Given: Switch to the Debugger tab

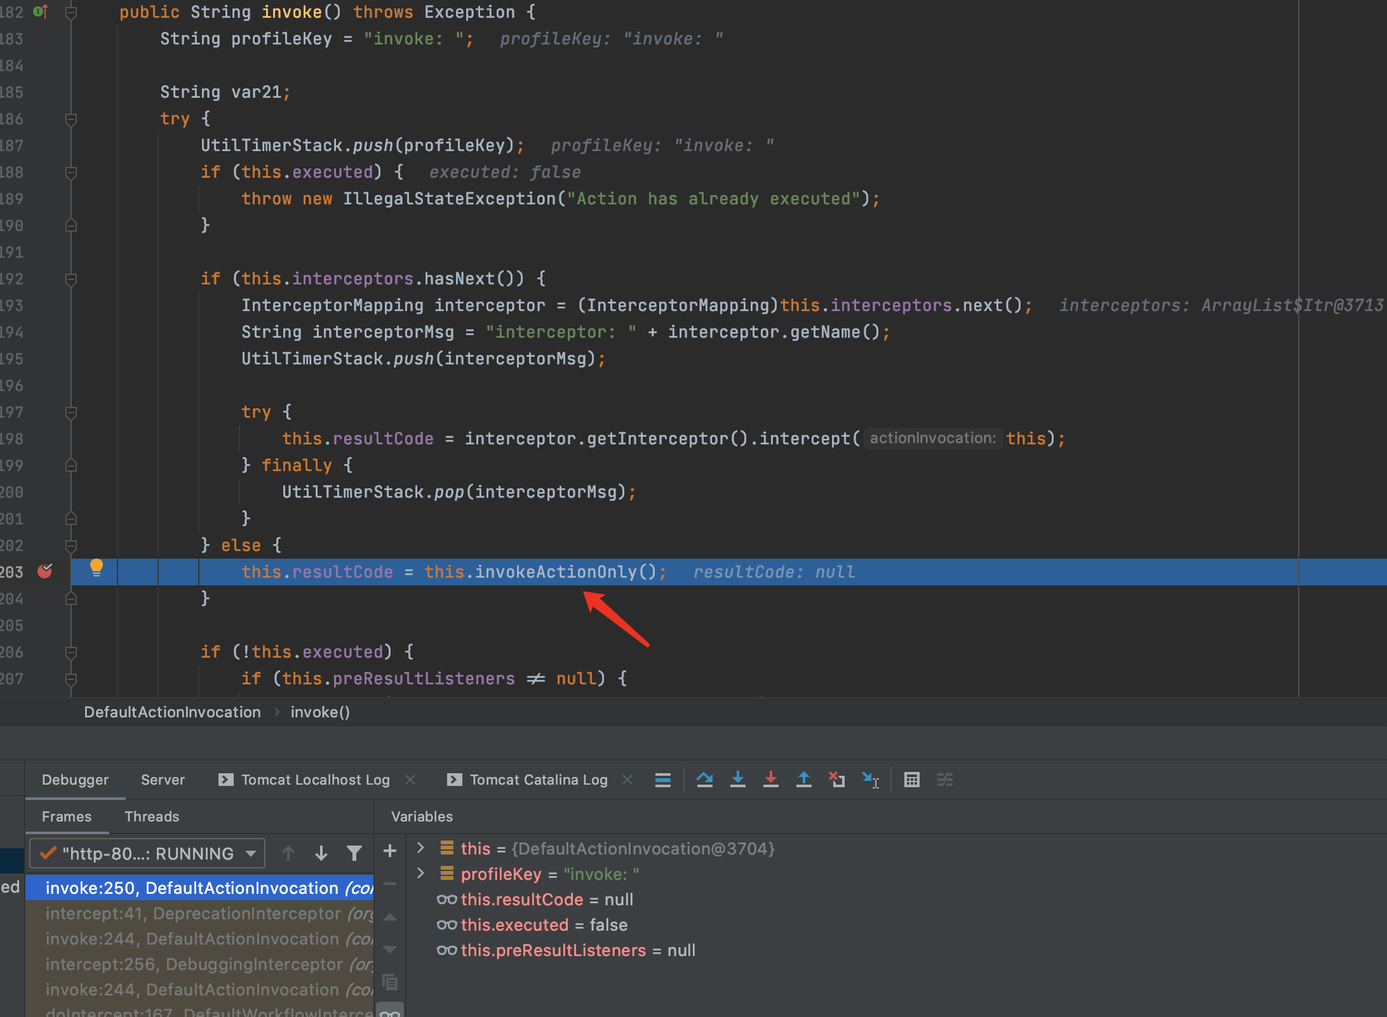Looking at the screenshot, I should 75,780.
